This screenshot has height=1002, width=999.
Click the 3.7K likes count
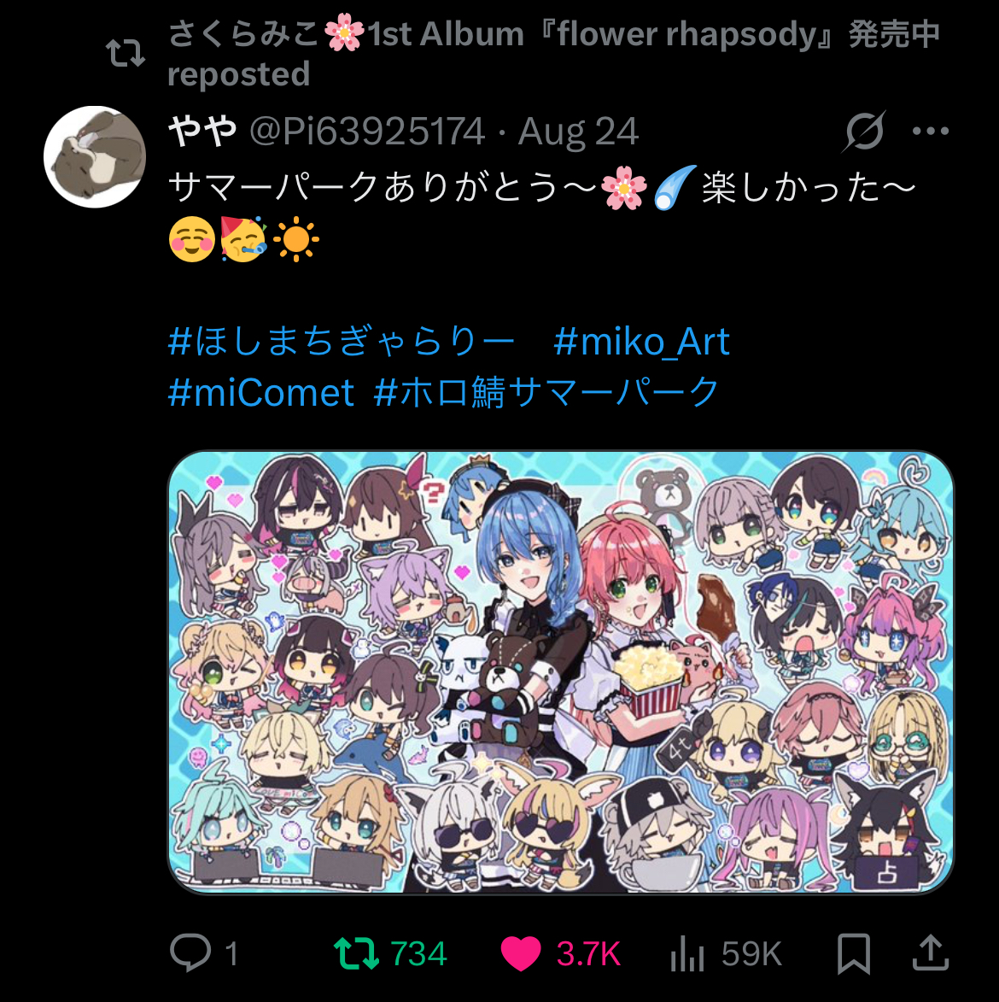pos(588,953)
